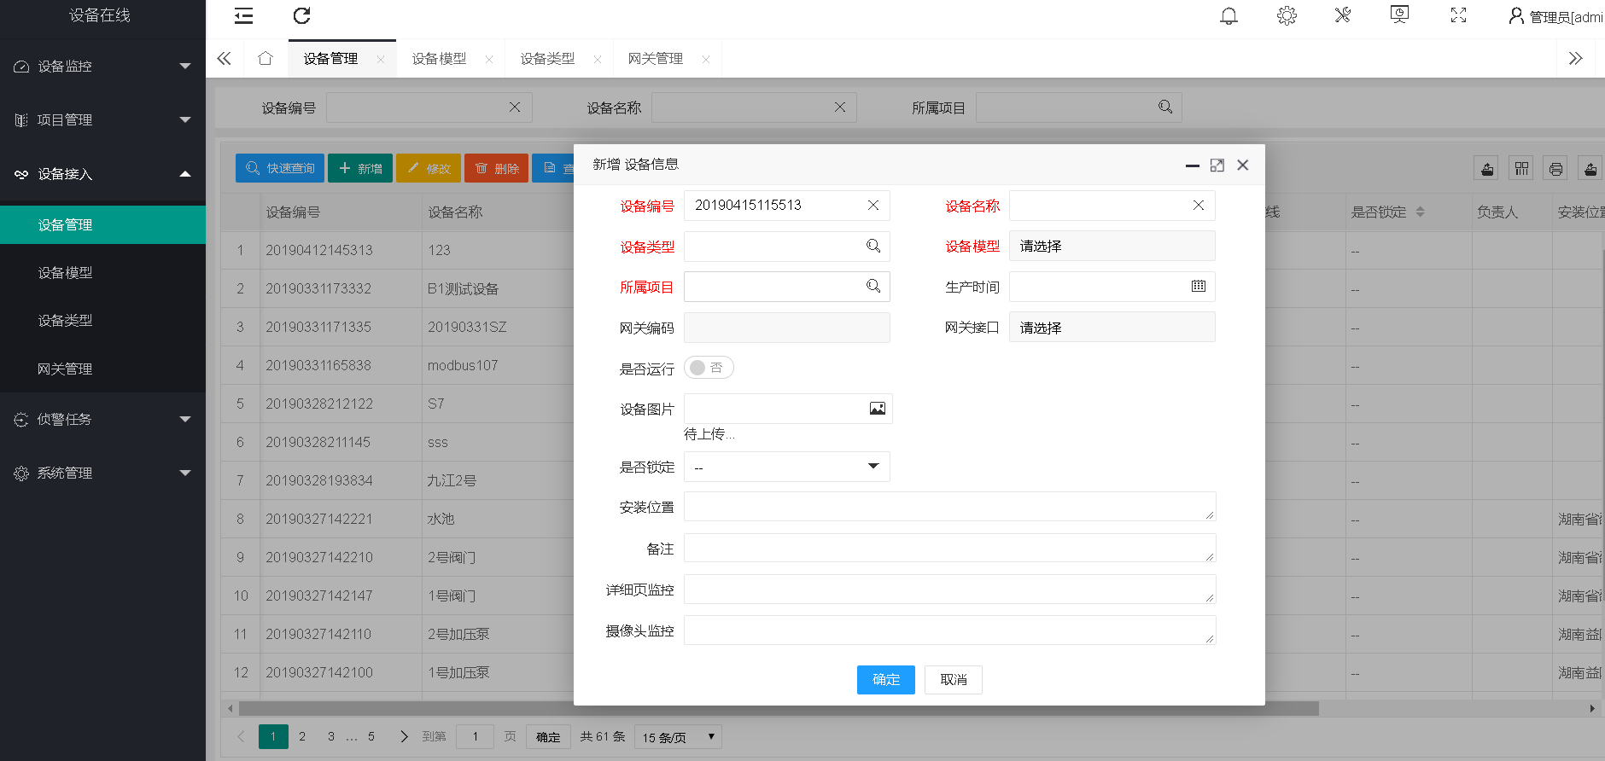The image size is (1605, 761).
Task: Click the page refresh icon
Action: point(301,15)
